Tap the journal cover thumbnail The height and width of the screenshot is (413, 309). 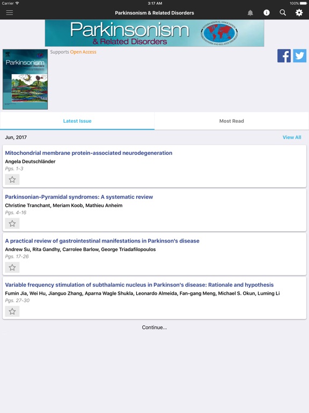[25, 79]
